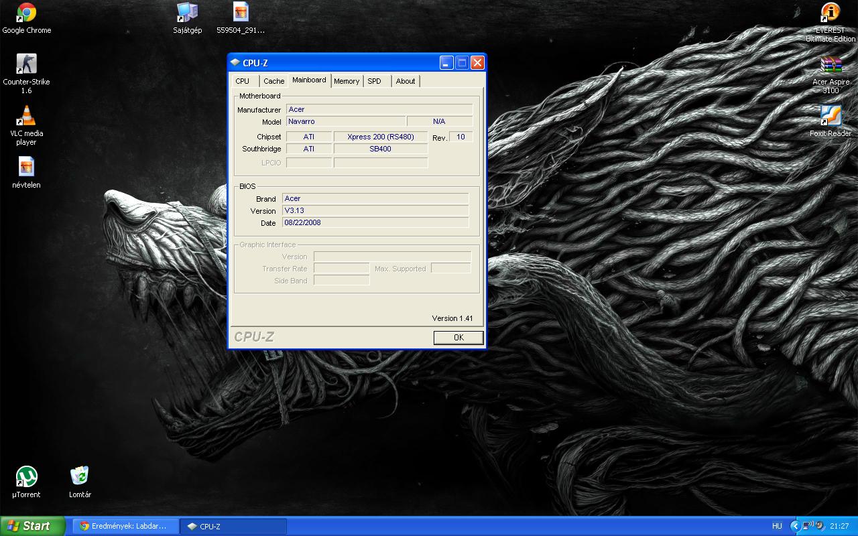The height and width of the screenshot is (536, 858).
Task: Open the Windows Start menu
Action: (x=33, y=526)
